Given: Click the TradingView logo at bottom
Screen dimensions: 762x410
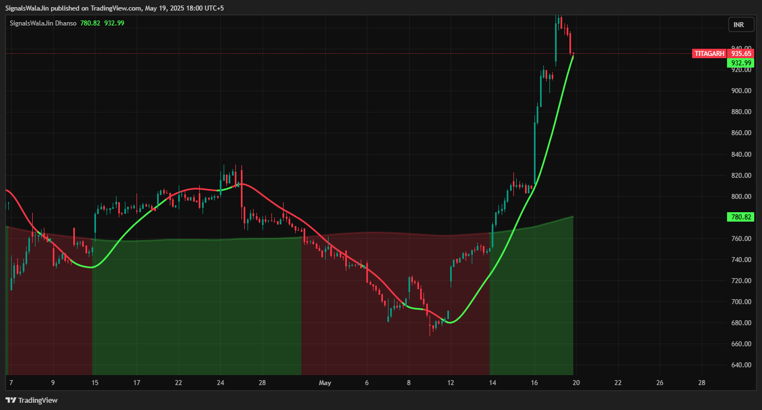Looking at the screenshot, I should [x=32, y=400].
